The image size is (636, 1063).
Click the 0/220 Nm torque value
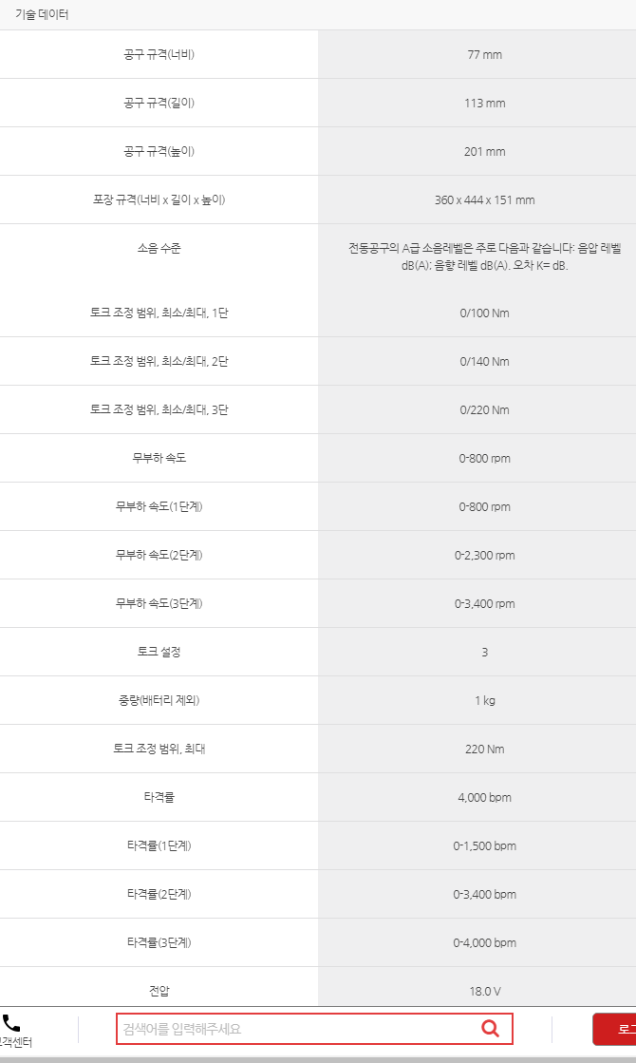pyautogui.click(x=484, y=410)
